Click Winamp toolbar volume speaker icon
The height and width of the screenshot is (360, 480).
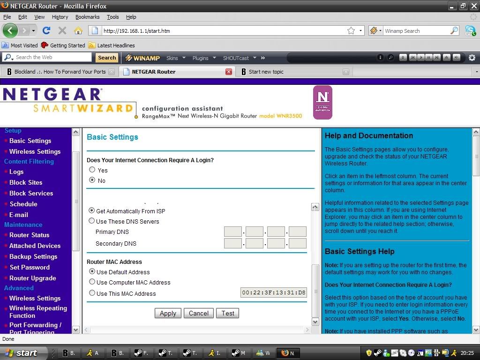click(x=457, y=58)
